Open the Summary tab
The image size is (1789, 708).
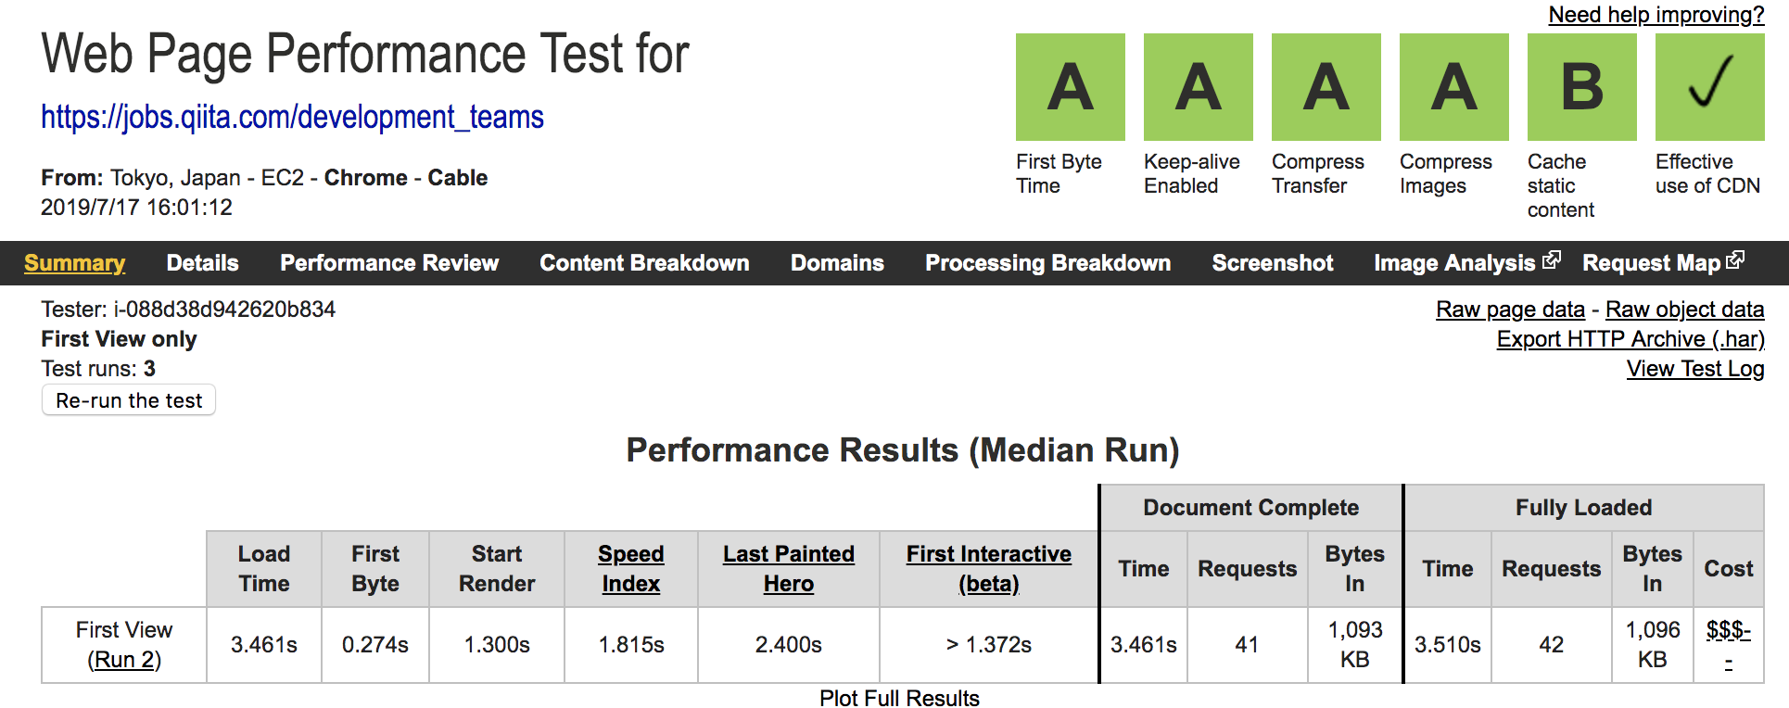(74, 263)
